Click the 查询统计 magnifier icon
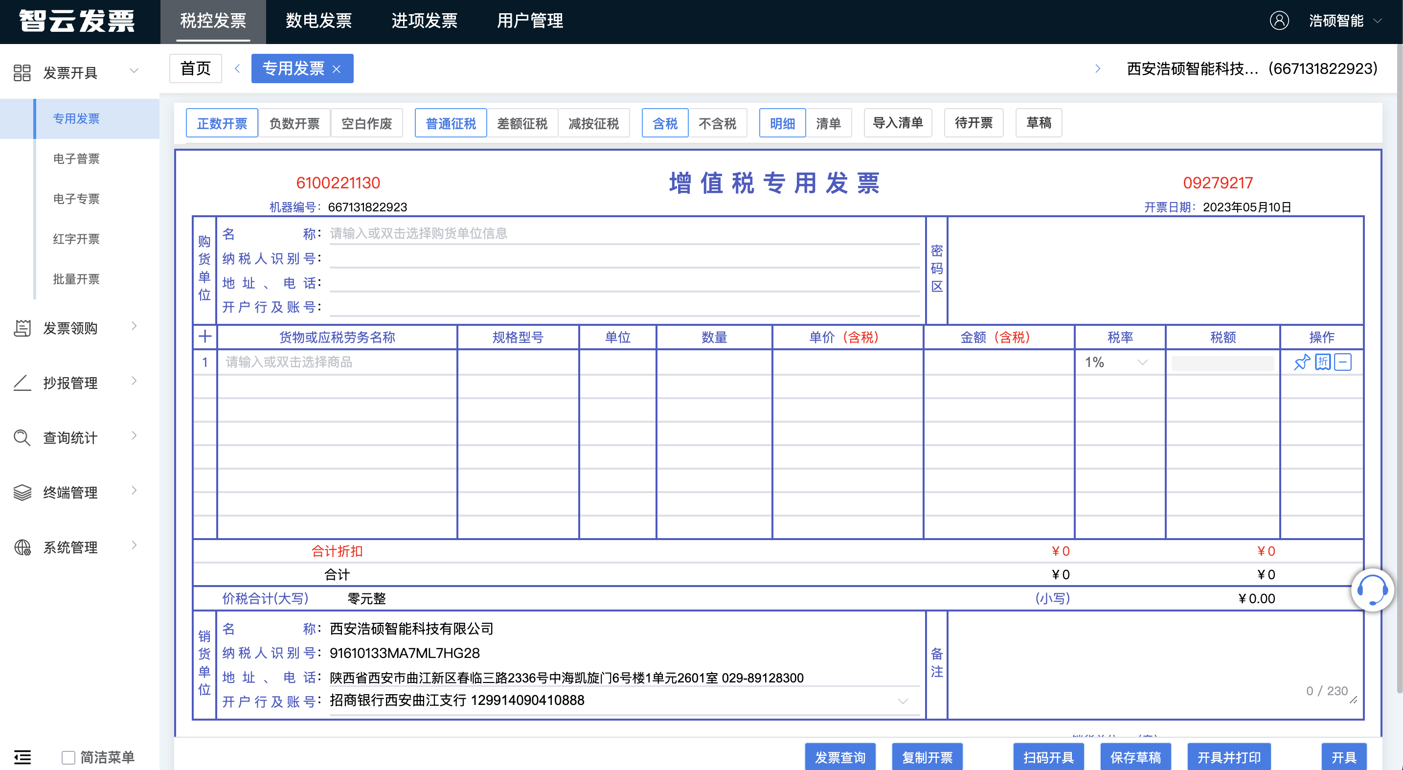Viewport: 1403px width, 770px height. (x=22, y=438)
